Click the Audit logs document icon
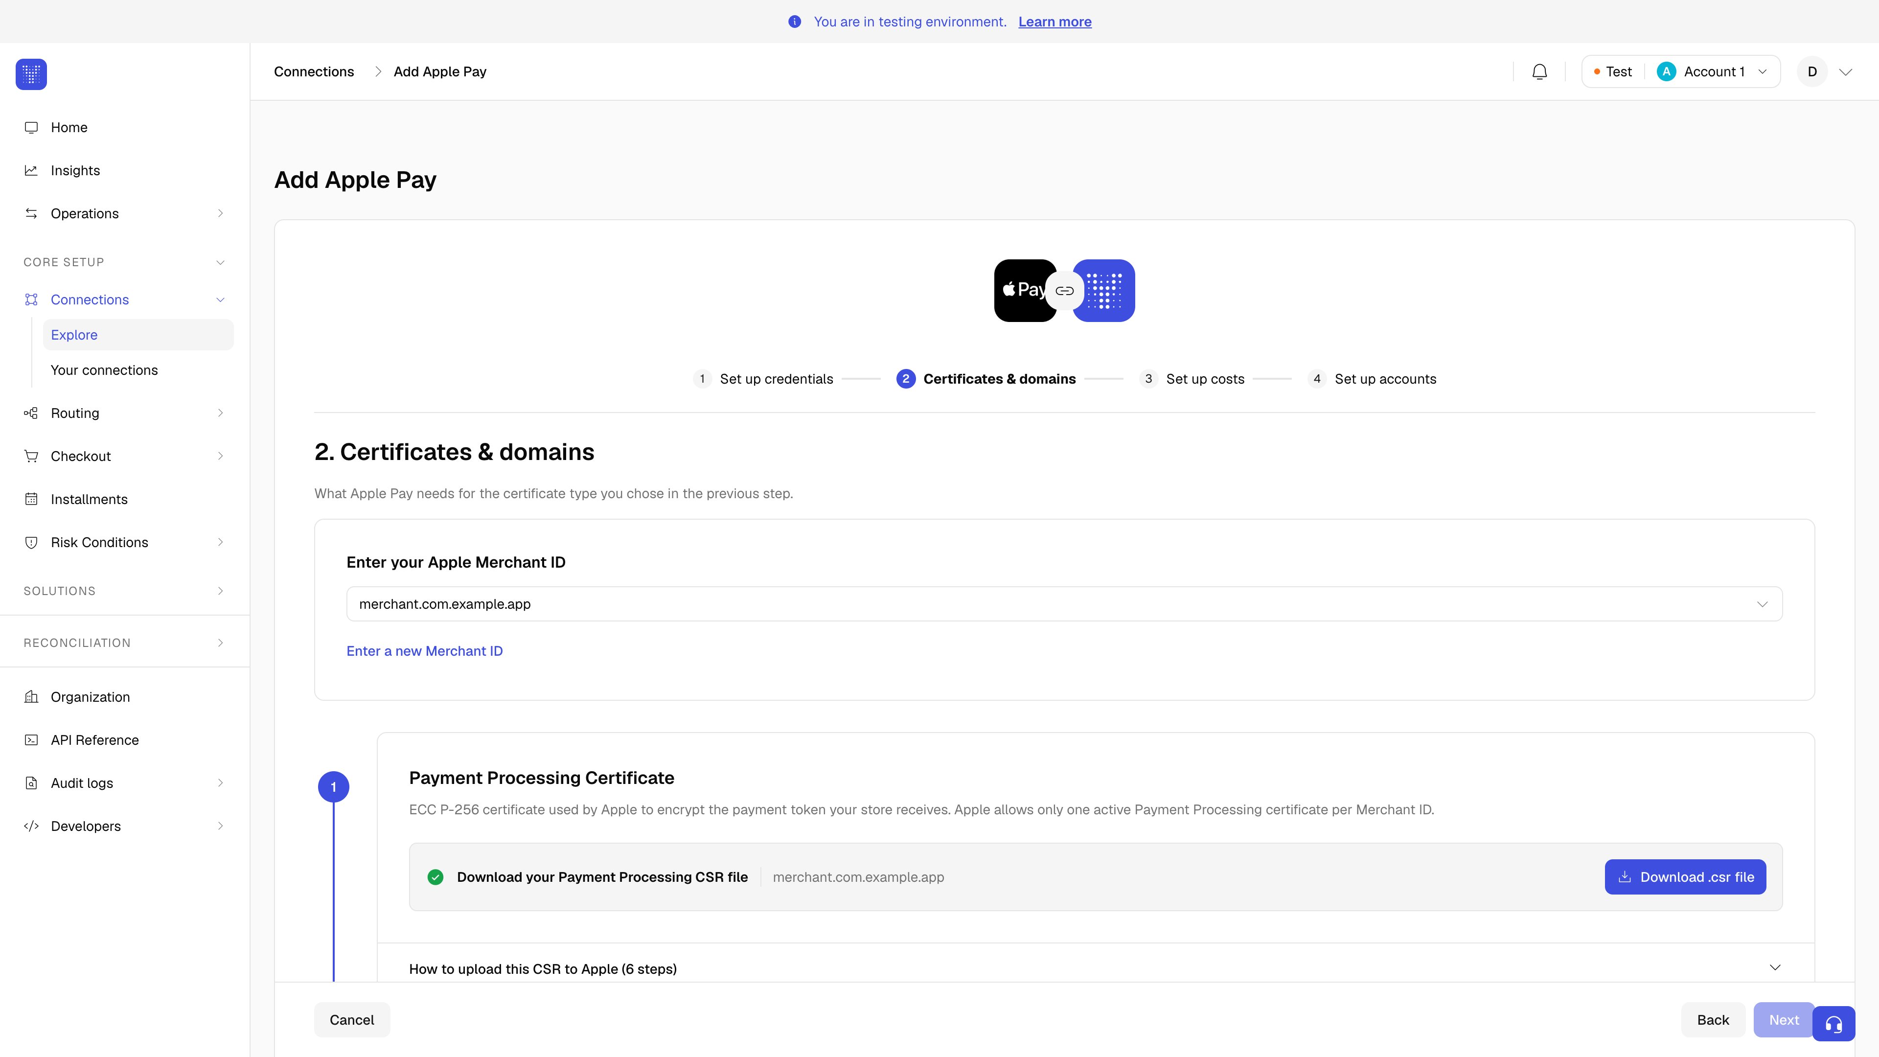 (x=31, y=783)
